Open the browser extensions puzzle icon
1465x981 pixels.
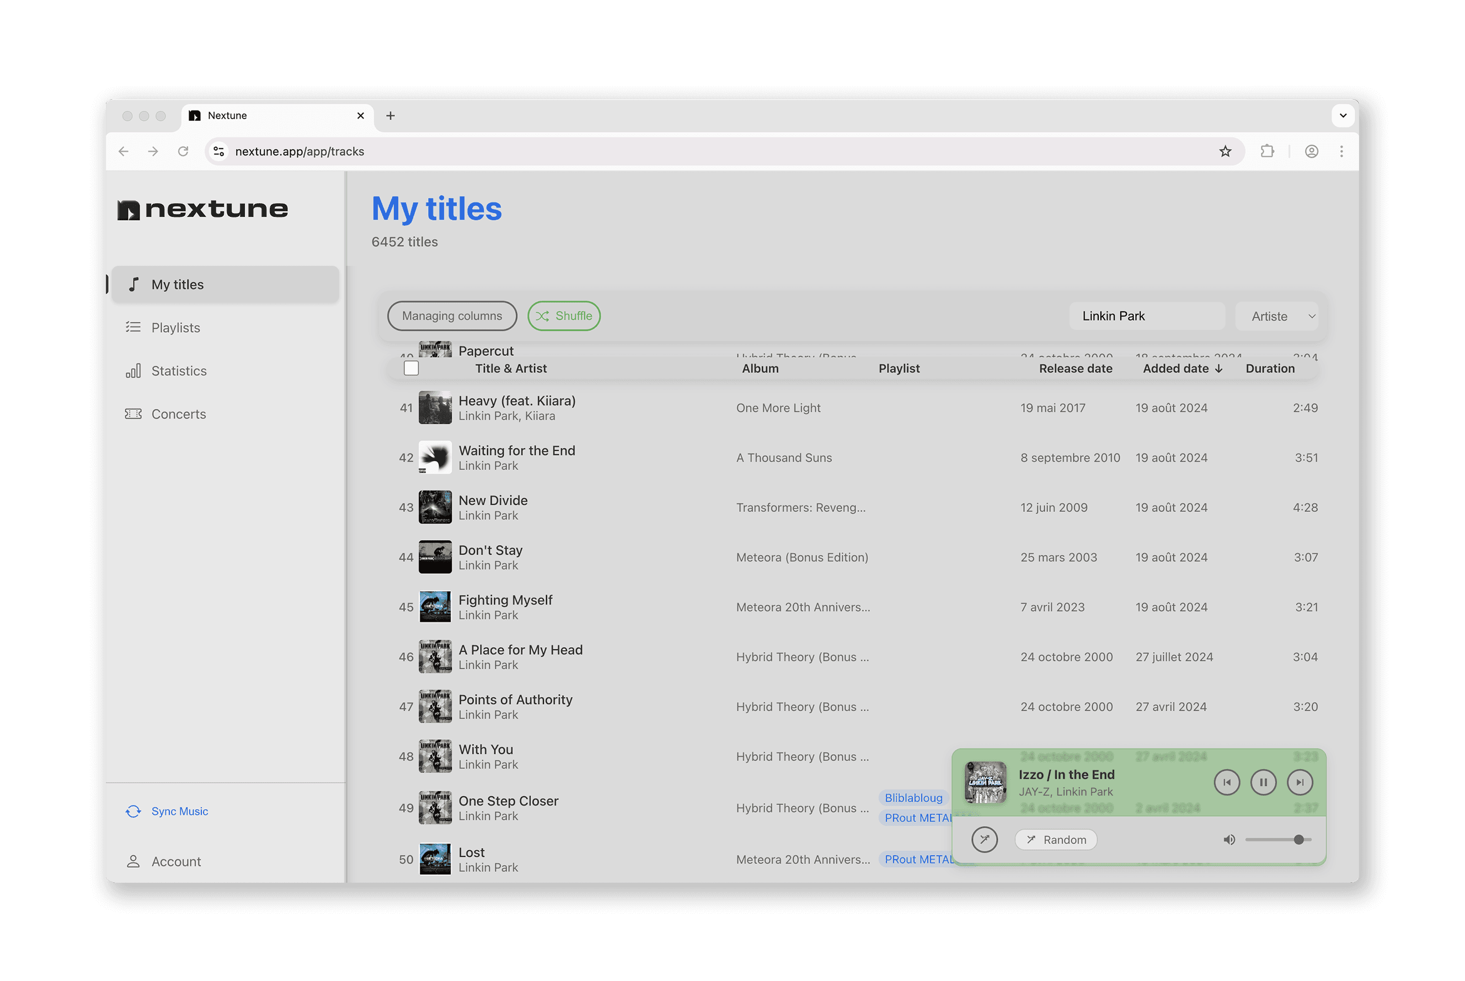1267,151
